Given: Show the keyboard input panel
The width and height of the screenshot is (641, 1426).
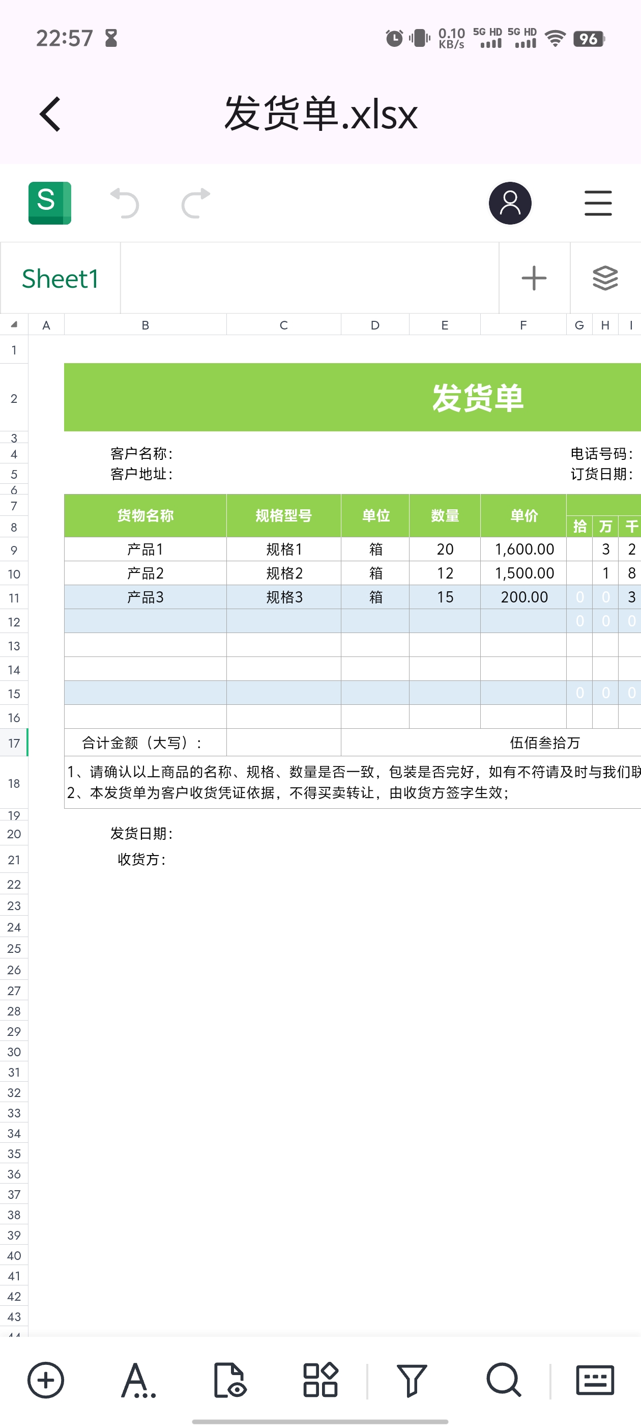Looking at the screenshot, I should point(595,1380).
